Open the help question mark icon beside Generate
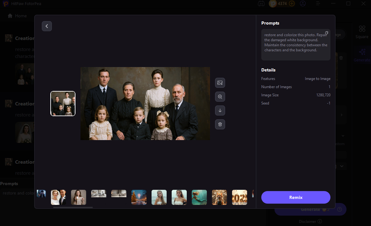 pos(339,209)
